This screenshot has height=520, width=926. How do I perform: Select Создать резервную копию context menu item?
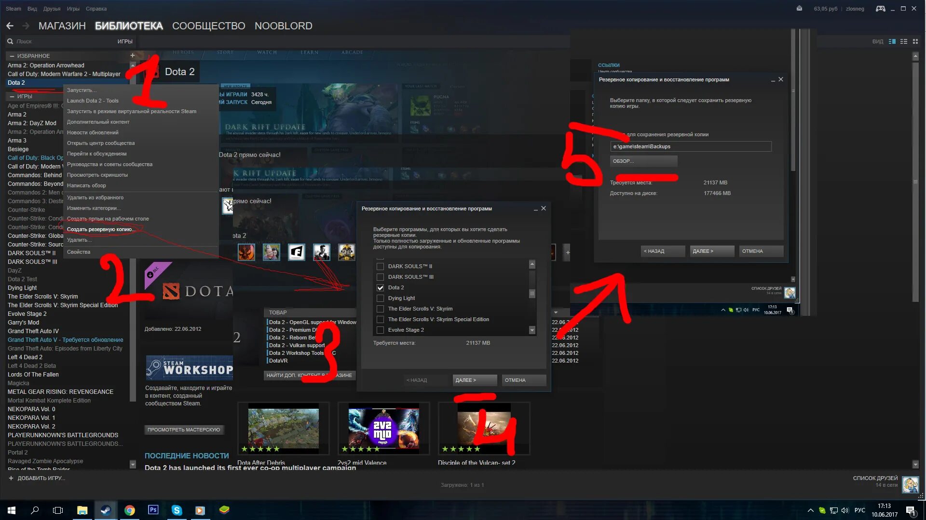pyautogui.click(x=101, y=229)
